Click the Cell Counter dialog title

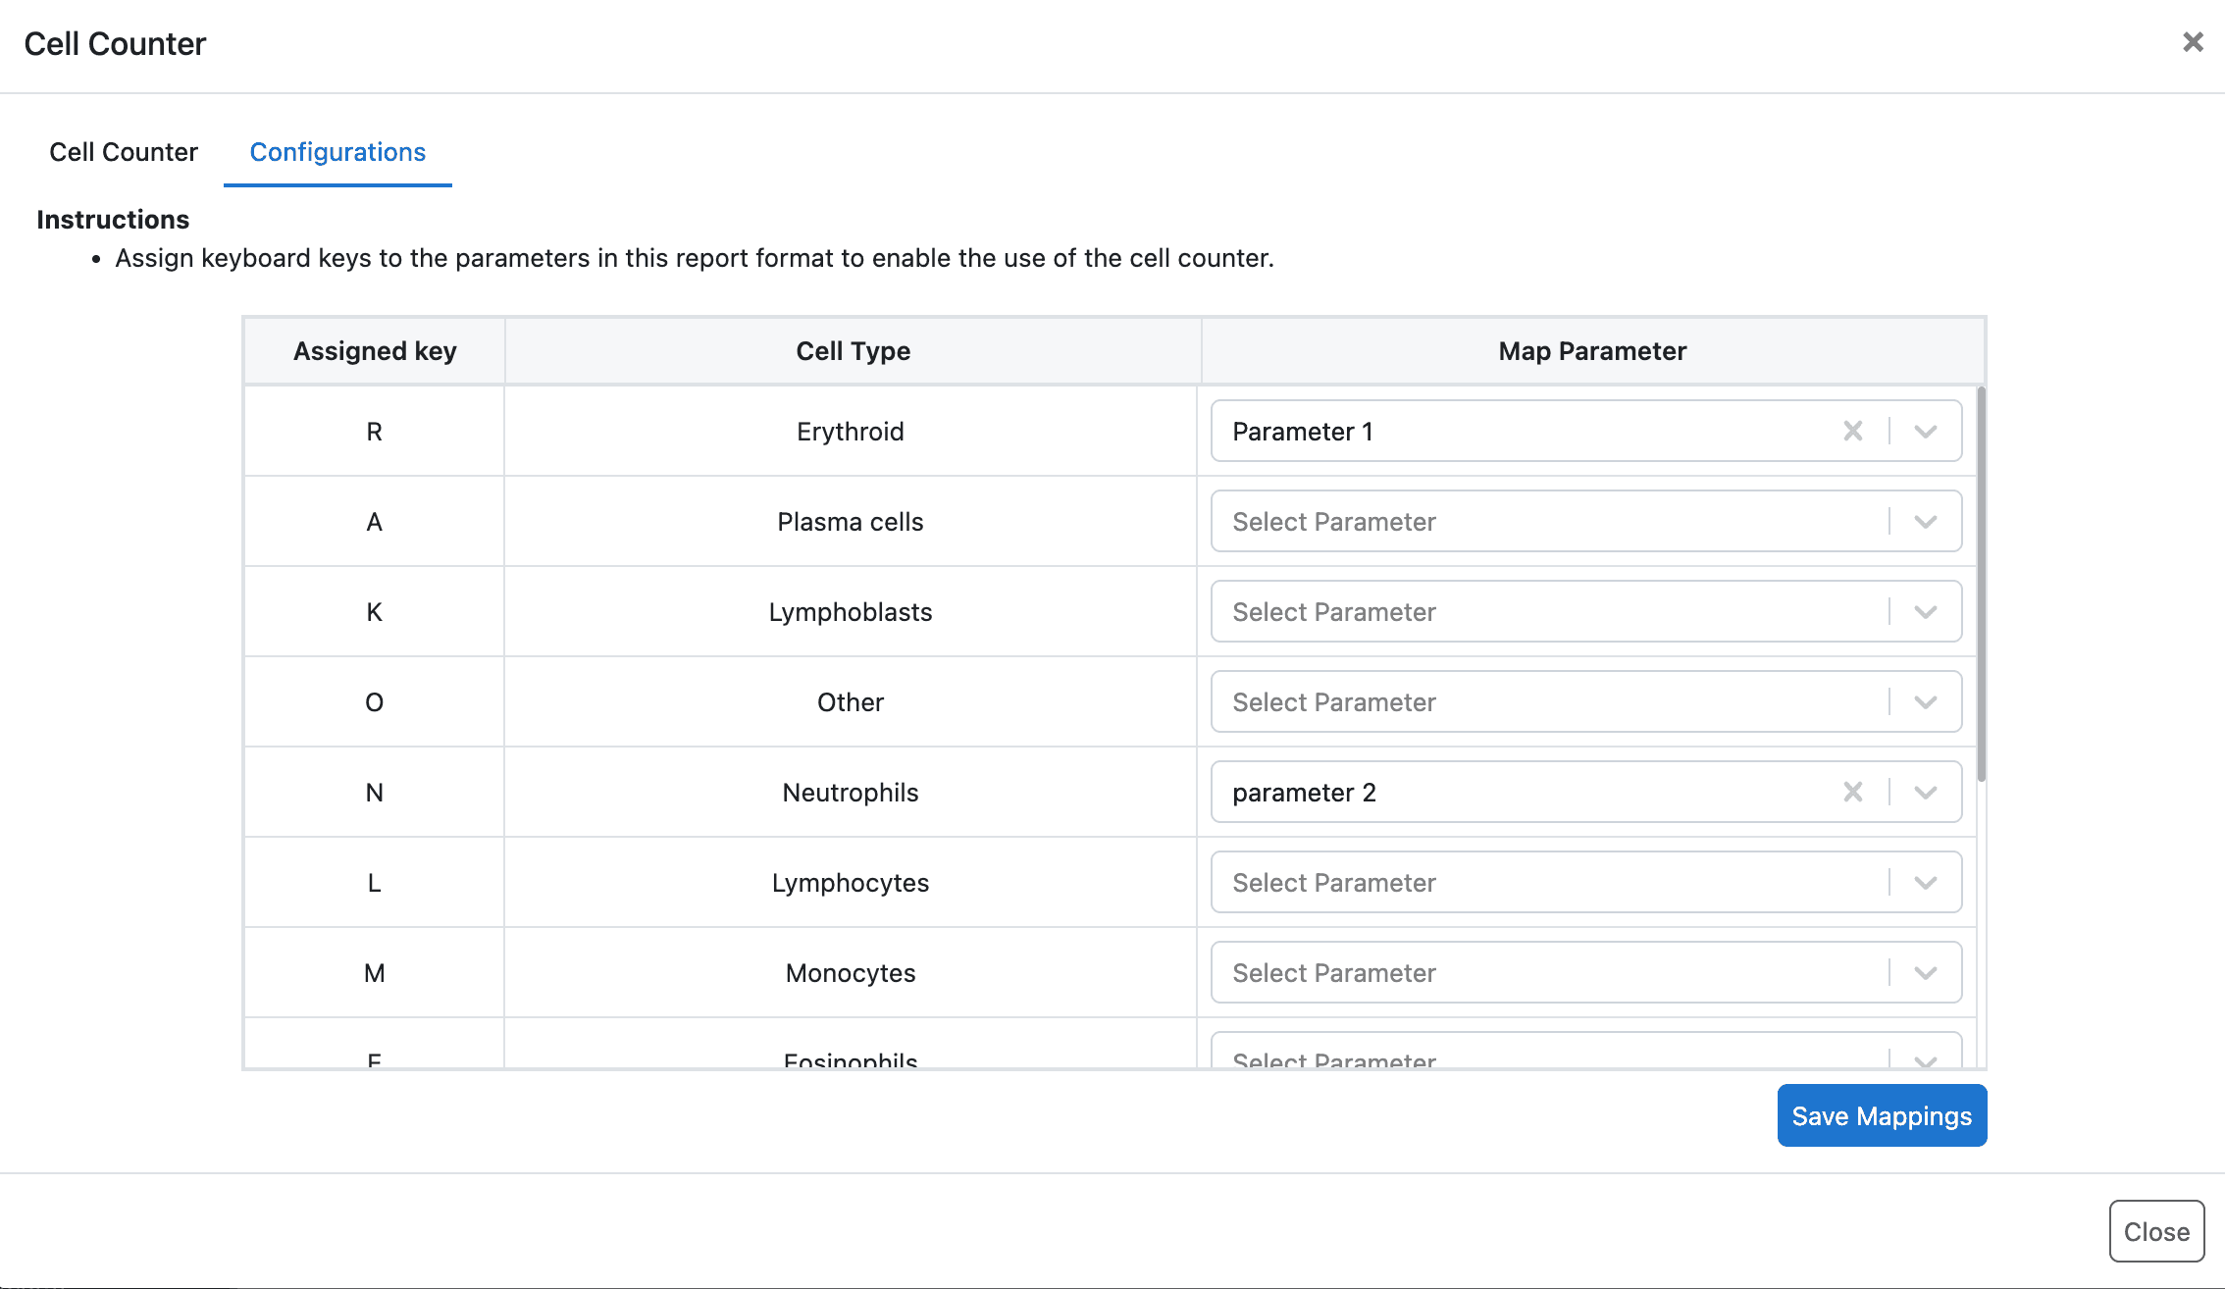pos(115,44)
